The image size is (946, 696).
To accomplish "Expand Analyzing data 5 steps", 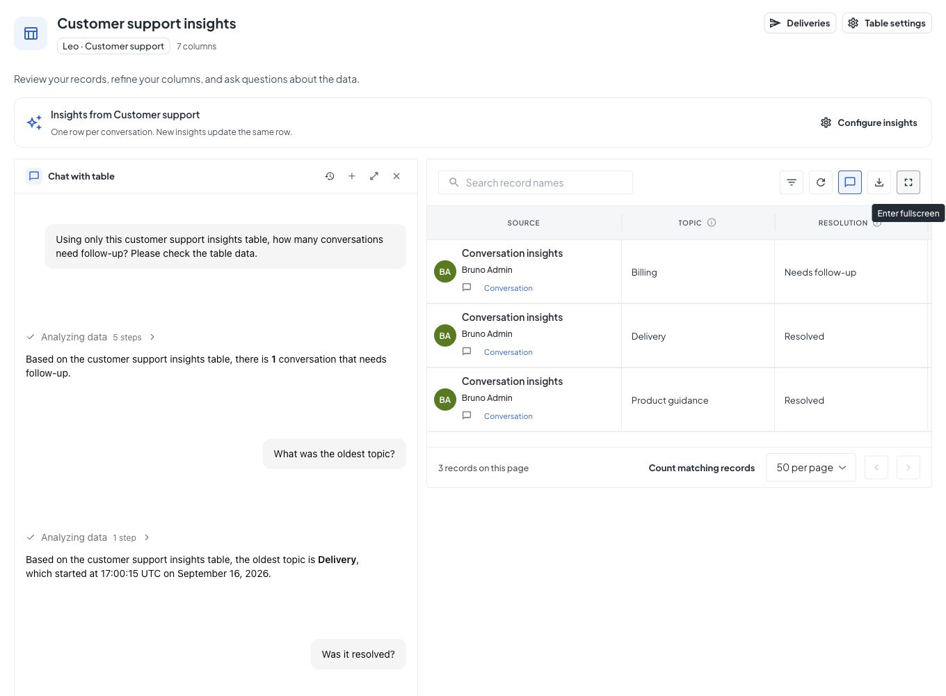I will pos(90,337).
